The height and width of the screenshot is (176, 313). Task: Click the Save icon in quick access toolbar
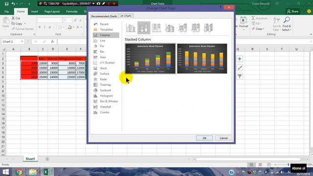click(x=6, y=4)
